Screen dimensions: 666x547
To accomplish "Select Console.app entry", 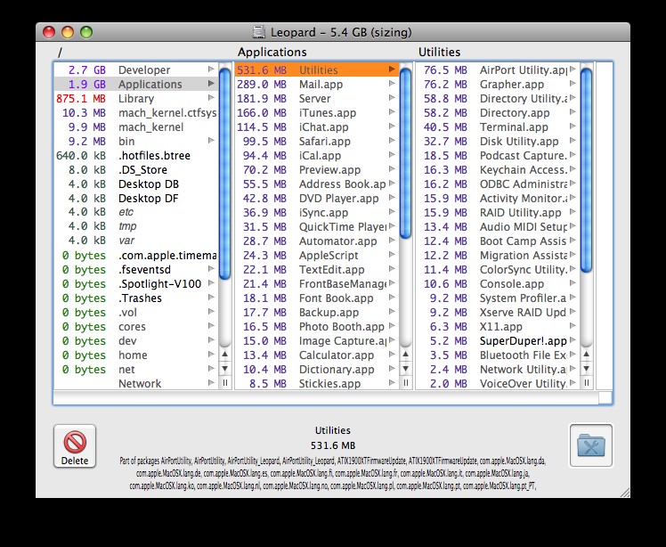I will 498,284.
